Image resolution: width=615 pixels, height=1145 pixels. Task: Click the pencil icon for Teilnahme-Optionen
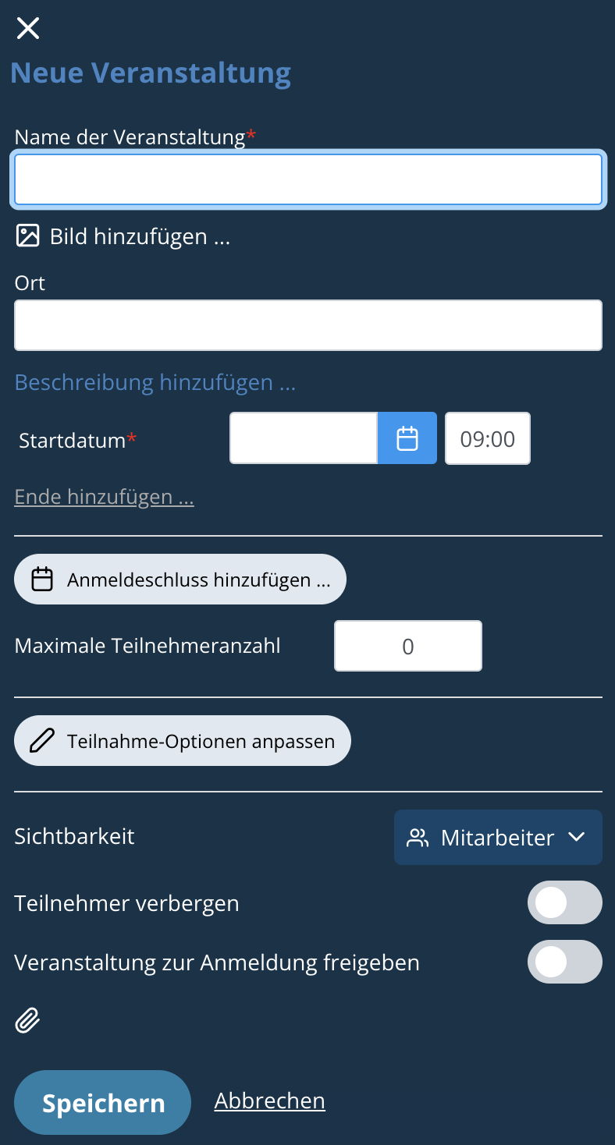point(42,740)
